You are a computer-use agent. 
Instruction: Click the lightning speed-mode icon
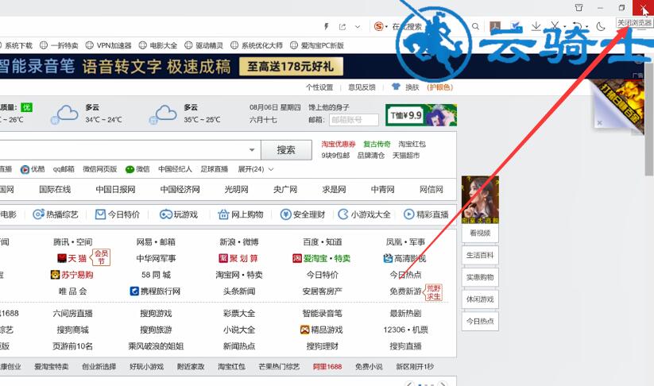tap(327, 27)
